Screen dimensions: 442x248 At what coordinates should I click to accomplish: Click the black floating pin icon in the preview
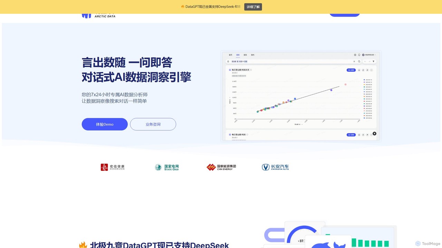tap(375, 134)
